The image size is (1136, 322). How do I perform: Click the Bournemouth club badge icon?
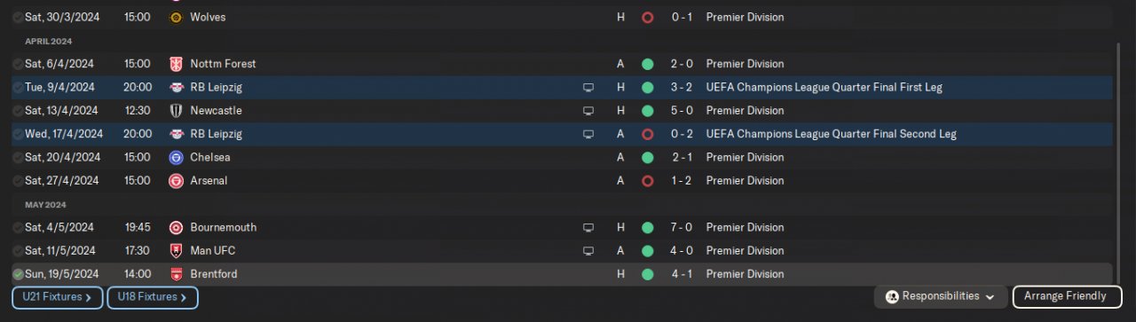pos(176,227)
